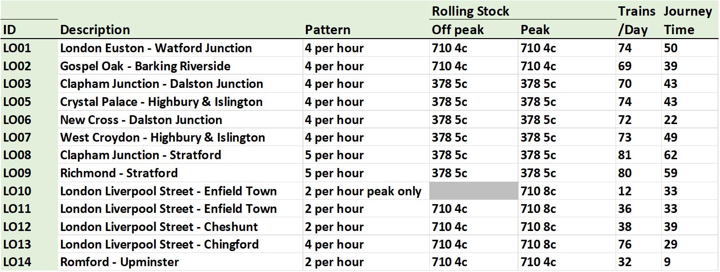
Task: Select the '2 per hour peak only' cell
Action: (x=363, y=191)
